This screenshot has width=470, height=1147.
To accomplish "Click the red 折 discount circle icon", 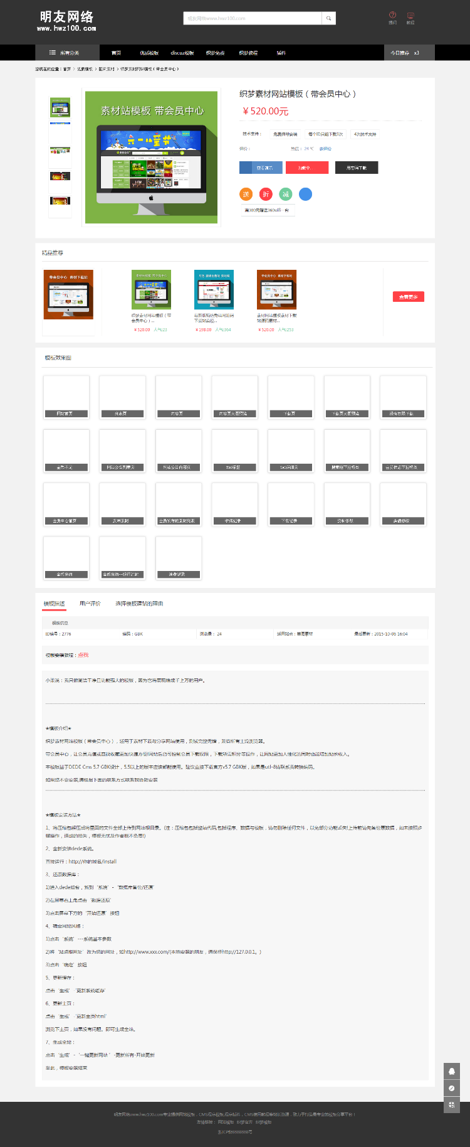I will pyautogui.click(x=266, y=194).
